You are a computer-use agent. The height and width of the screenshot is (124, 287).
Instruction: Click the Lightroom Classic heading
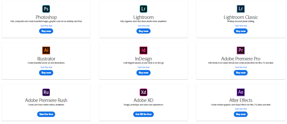pos(241,17)
